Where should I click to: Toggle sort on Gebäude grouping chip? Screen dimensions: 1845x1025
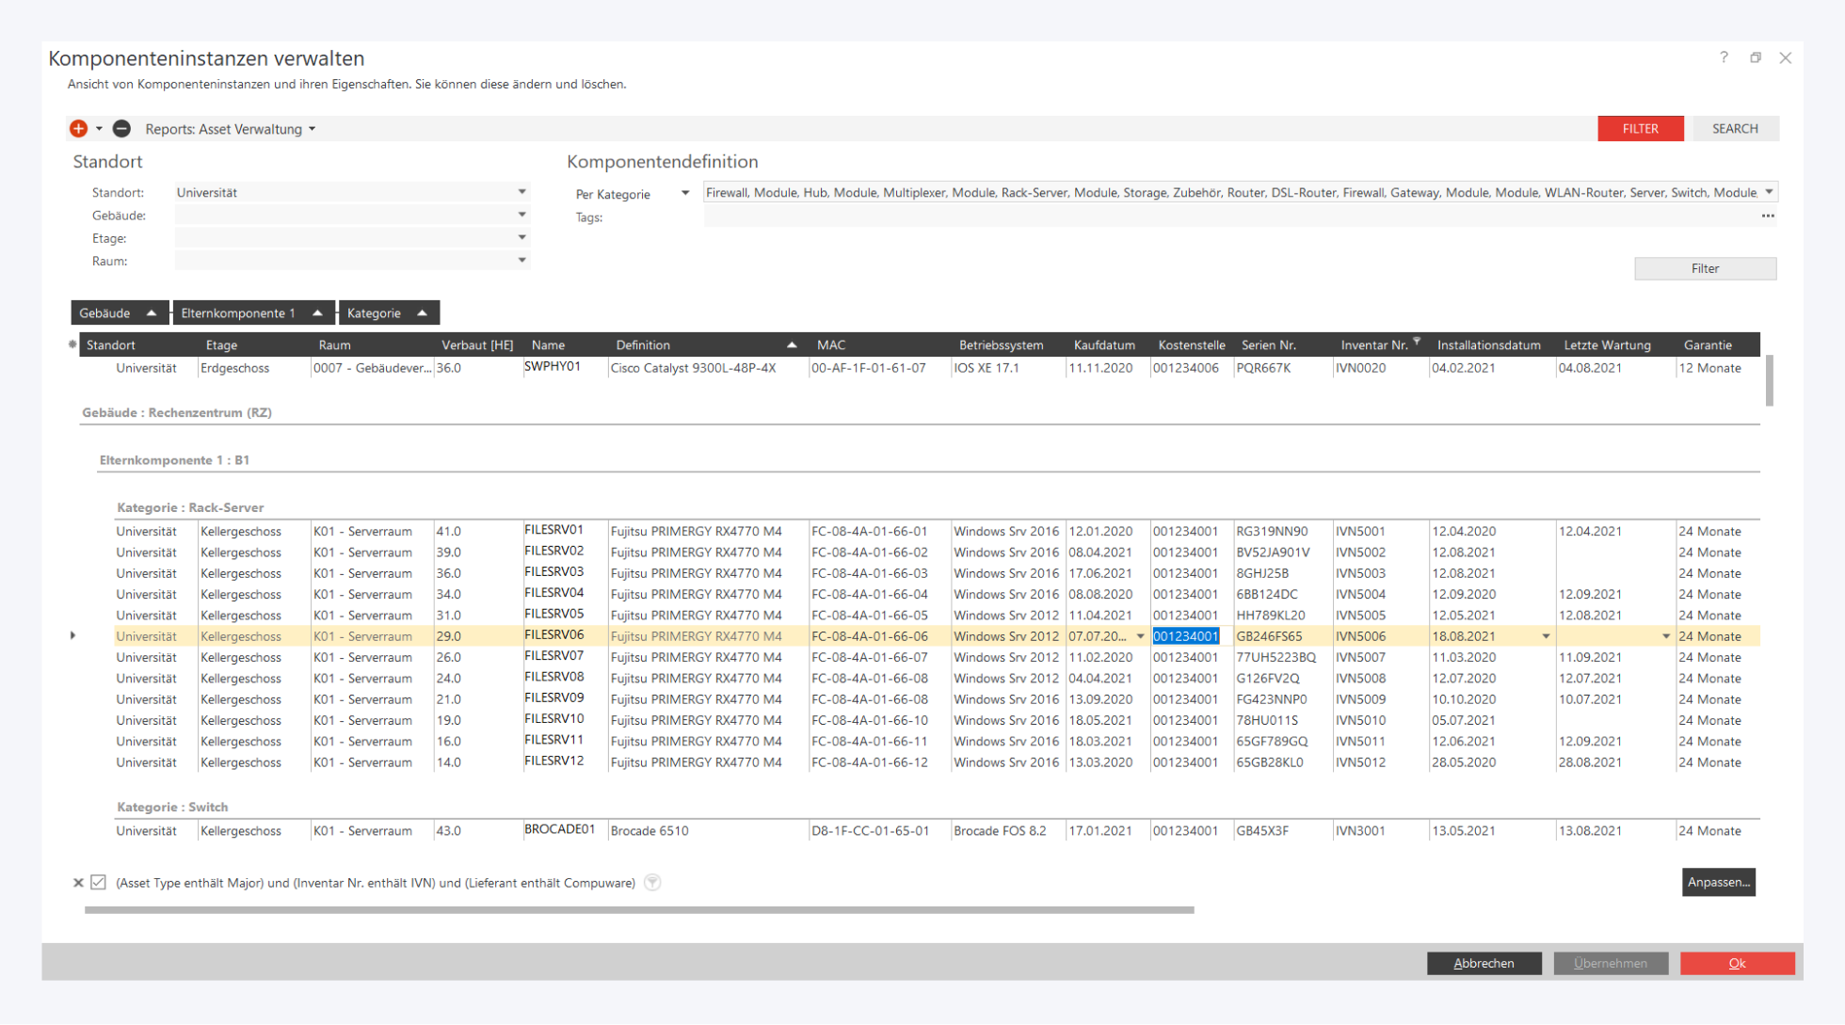119,313
